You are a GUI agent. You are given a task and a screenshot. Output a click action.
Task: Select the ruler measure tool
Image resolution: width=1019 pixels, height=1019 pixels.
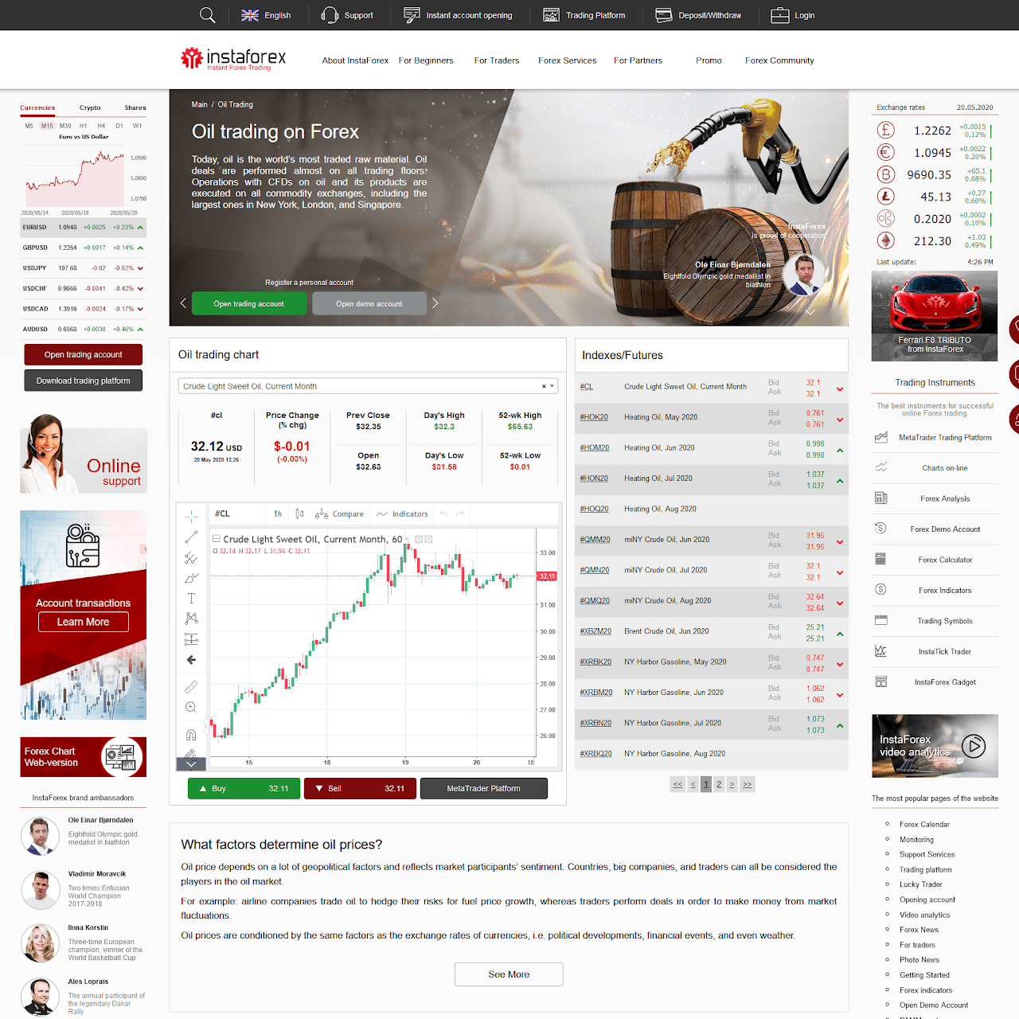[191, 686]
